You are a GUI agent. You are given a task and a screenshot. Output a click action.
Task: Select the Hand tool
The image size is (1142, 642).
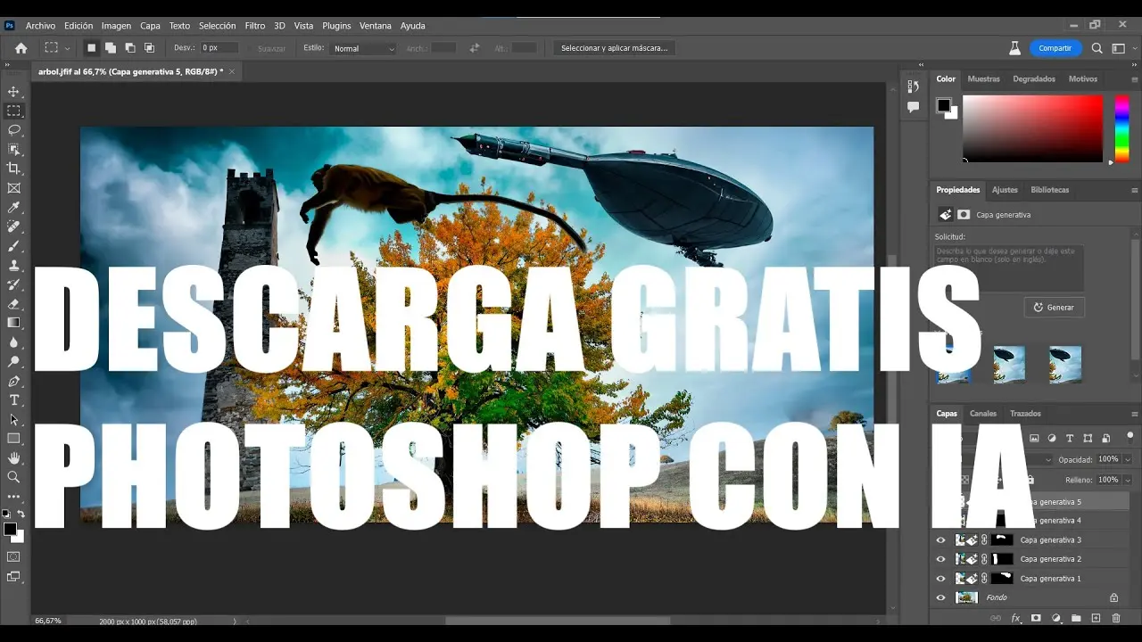pos(13,458)
